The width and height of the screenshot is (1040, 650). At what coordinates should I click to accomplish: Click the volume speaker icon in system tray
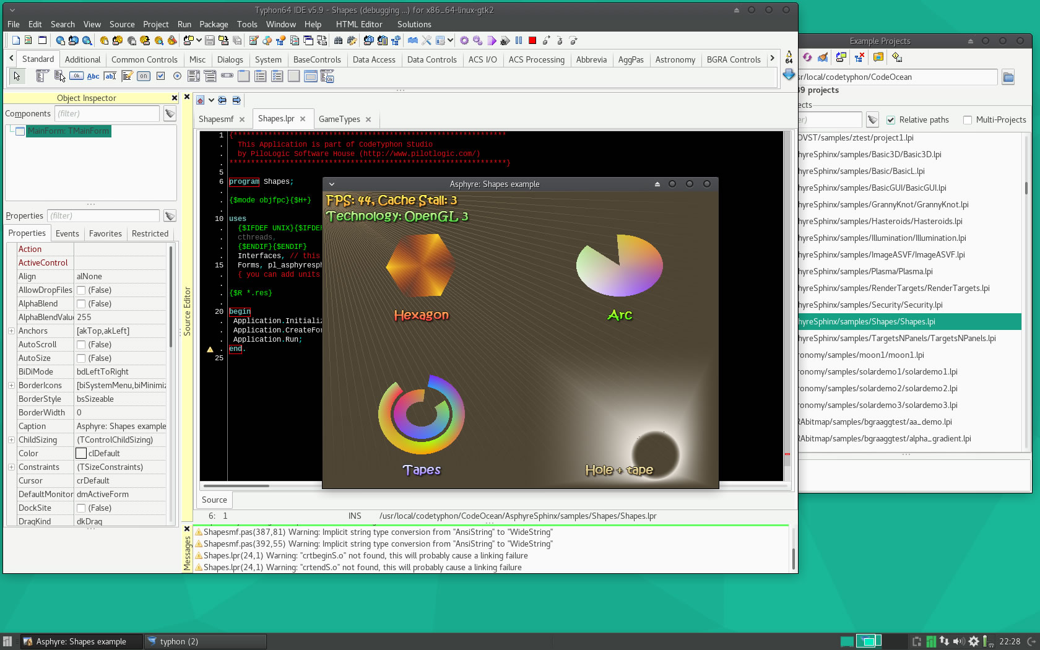pyautogui.click(x=959, y=641)
